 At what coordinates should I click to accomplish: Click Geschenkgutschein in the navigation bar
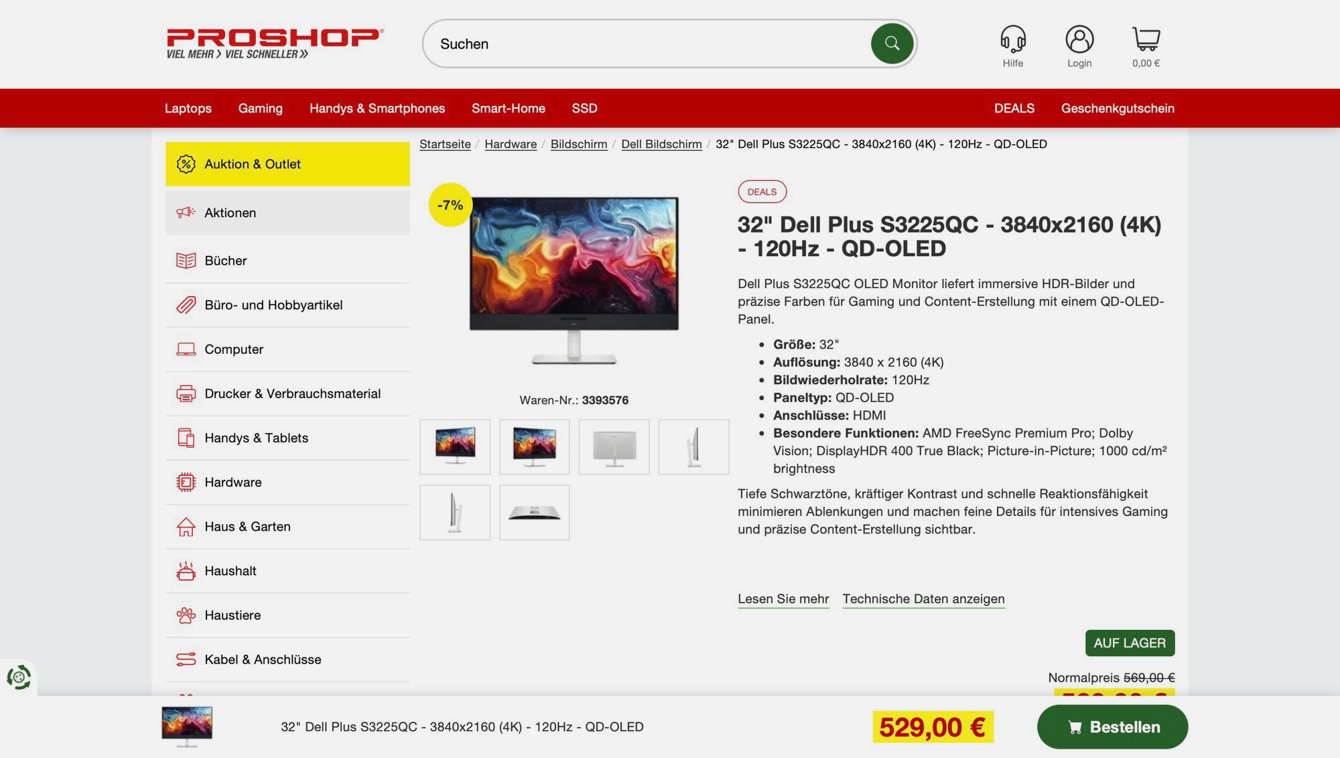tap(1117, 108)
